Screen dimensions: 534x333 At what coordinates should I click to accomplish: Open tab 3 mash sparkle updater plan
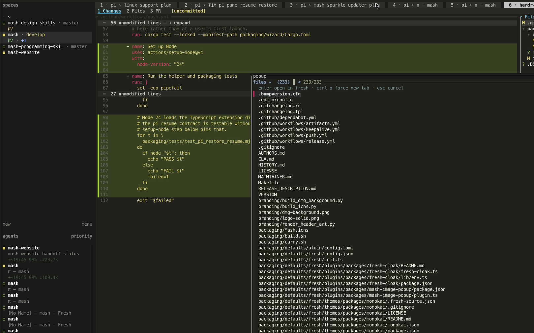coord(335,5)
